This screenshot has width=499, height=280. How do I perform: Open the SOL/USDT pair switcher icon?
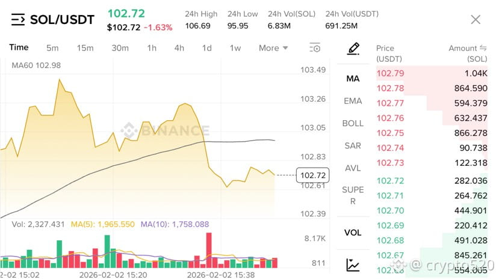(x=18, y=20)
